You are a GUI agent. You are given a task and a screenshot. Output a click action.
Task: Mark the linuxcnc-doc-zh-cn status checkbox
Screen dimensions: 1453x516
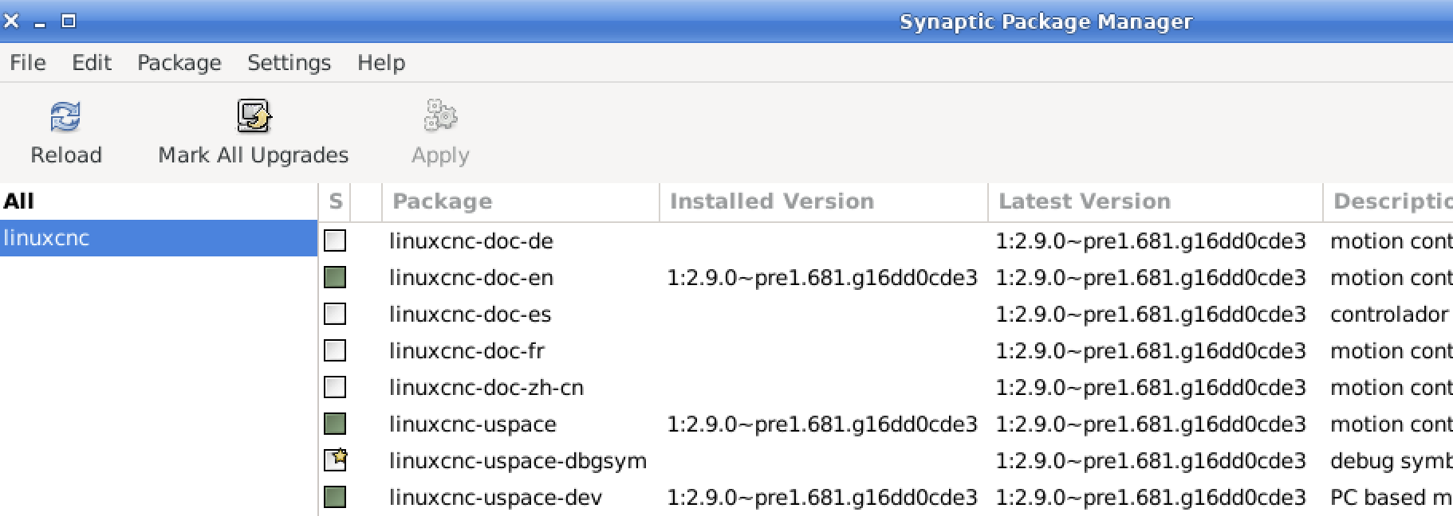point(335,387)
